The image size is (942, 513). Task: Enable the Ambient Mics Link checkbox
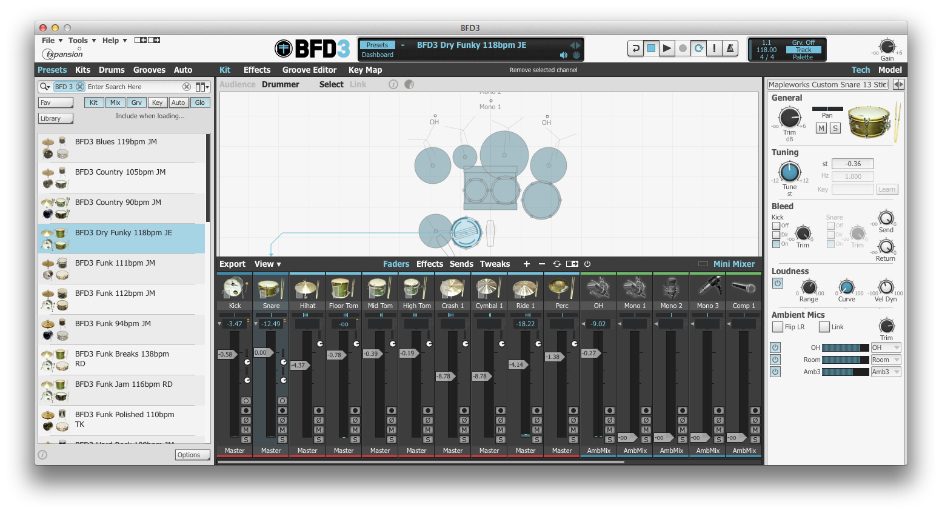[x=824, y=327]
